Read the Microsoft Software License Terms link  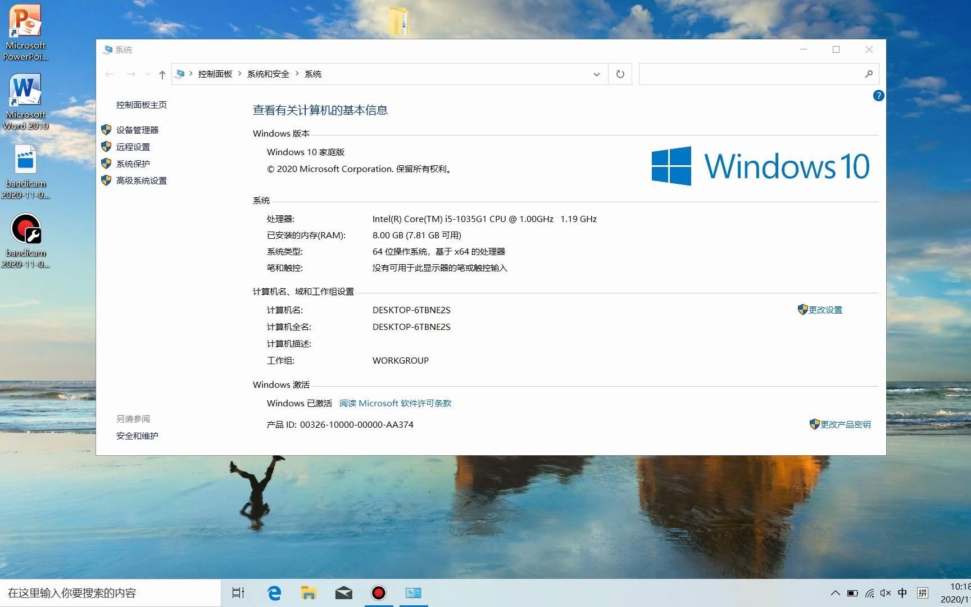point(396,403)
